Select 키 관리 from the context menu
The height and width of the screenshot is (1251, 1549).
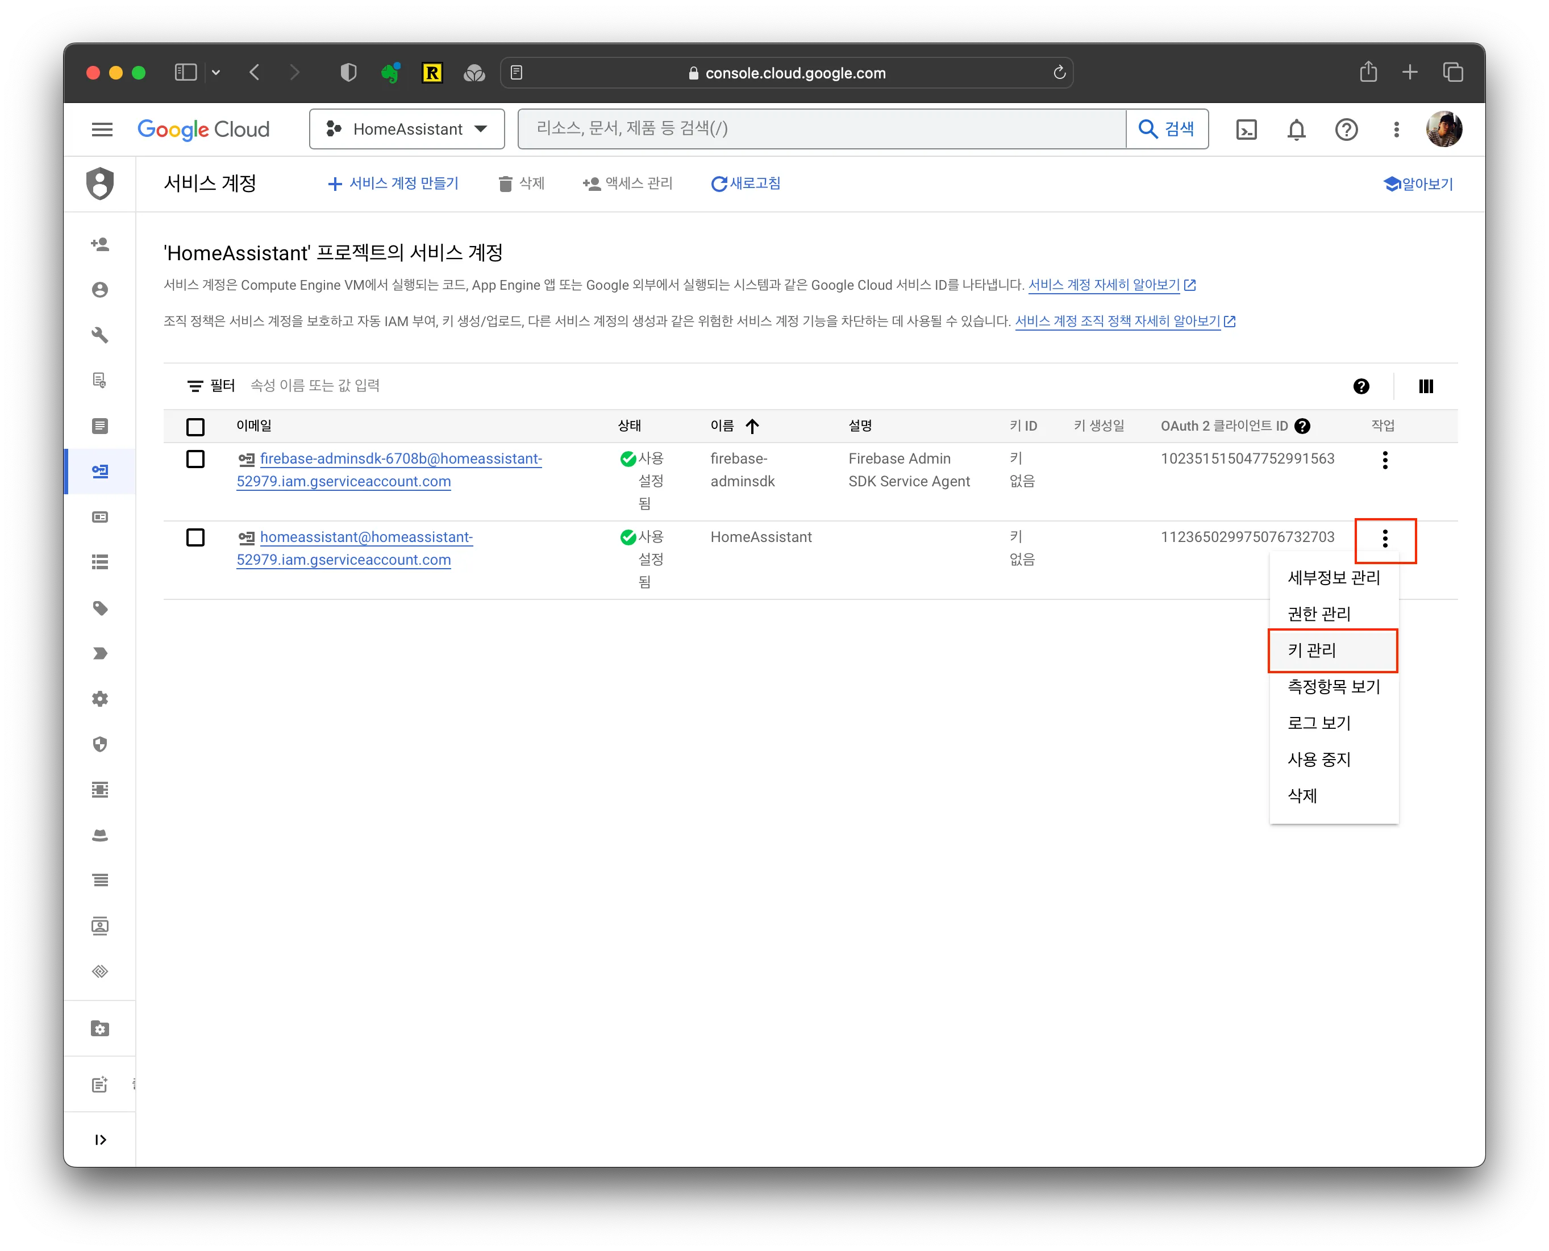pyautogui.click(x=1334, y=650)
